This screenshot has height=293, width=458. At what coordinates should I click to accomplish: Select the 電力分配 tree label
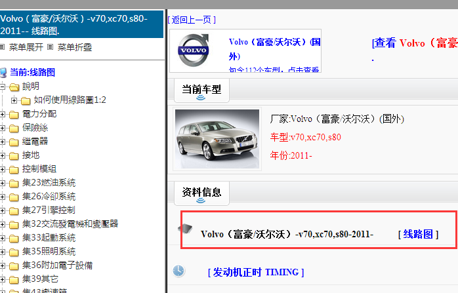(x=39, y=113)
